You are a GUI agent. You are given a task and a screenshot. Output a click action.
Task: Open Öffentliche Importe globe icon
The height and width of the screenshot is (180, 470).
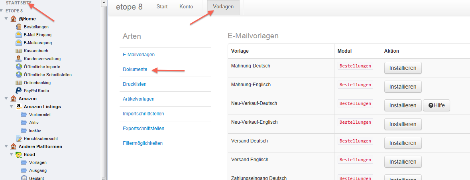[x=19, y=67]
